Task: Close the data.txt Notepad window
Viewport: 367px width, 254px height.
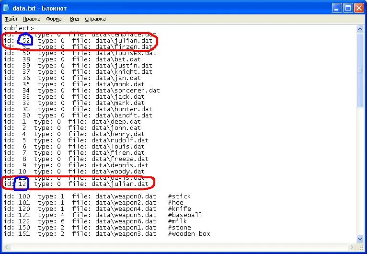Action: tap(359, 9)
